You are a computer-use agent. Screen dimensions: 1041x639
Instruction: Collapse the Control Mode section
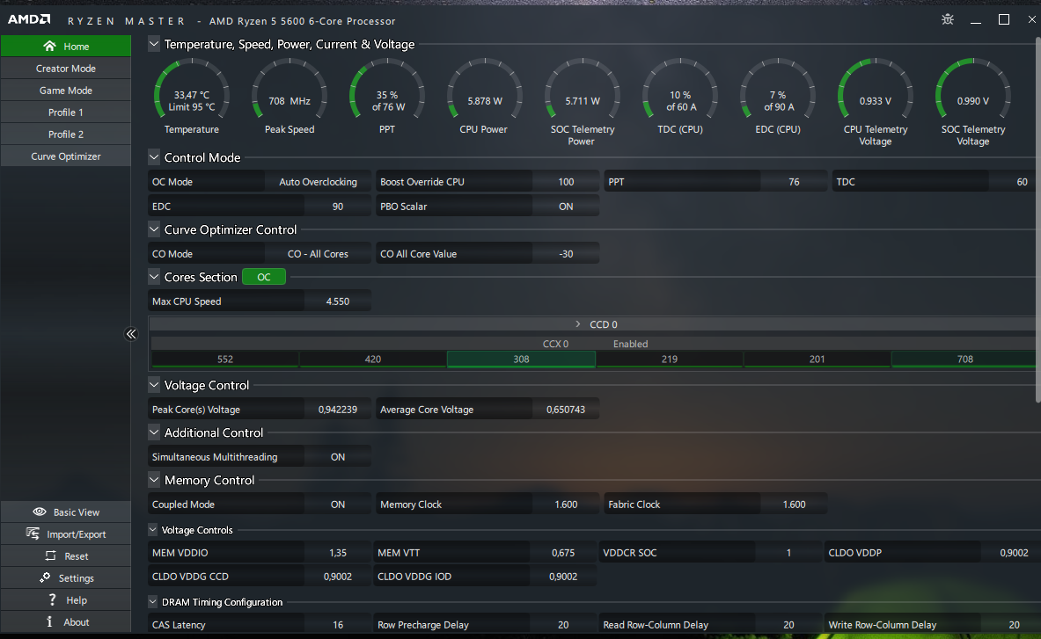154,157
